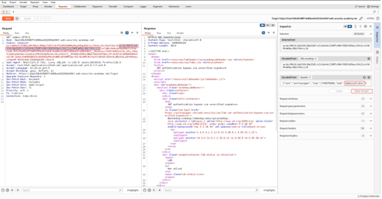Viewport: 382px width, 199px height.
Task: Switch Request view to Raw tab
Action: click(x=17, y=33)
